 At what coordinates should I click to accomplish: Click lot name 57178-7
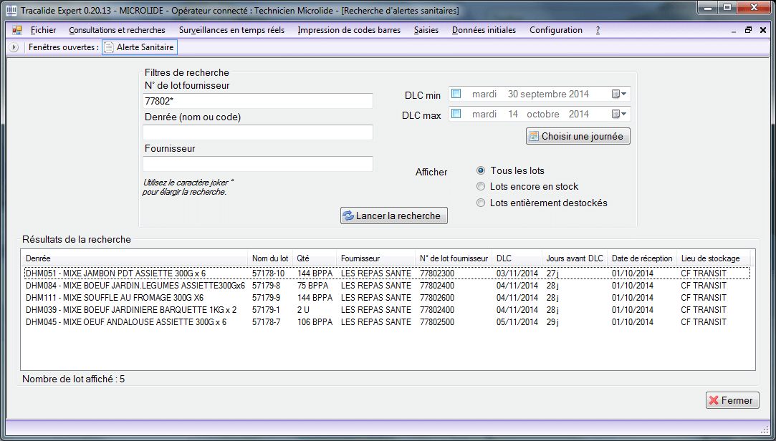coord(267,322)
